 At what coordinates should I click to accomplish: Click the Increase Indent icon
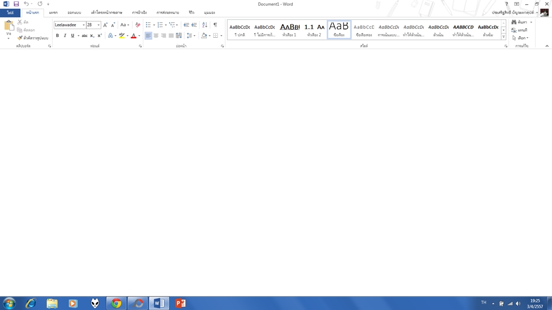pos(194,25)
